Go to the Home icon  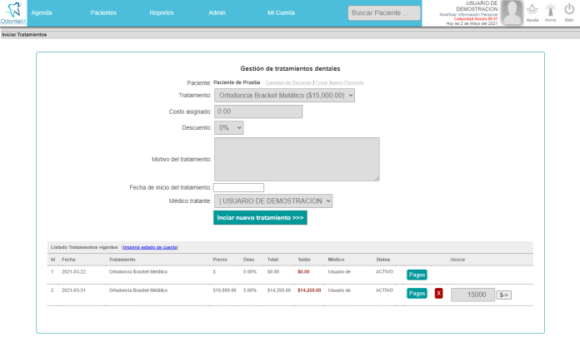tap(550, 10)
